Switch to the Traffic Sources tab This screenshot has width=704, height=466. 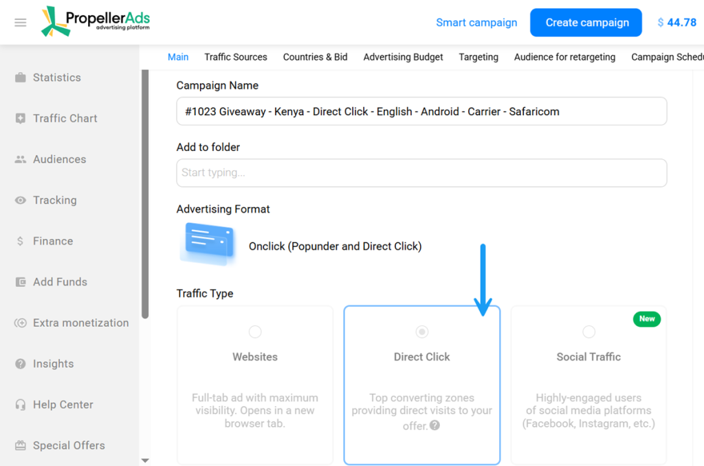(236, 57)
